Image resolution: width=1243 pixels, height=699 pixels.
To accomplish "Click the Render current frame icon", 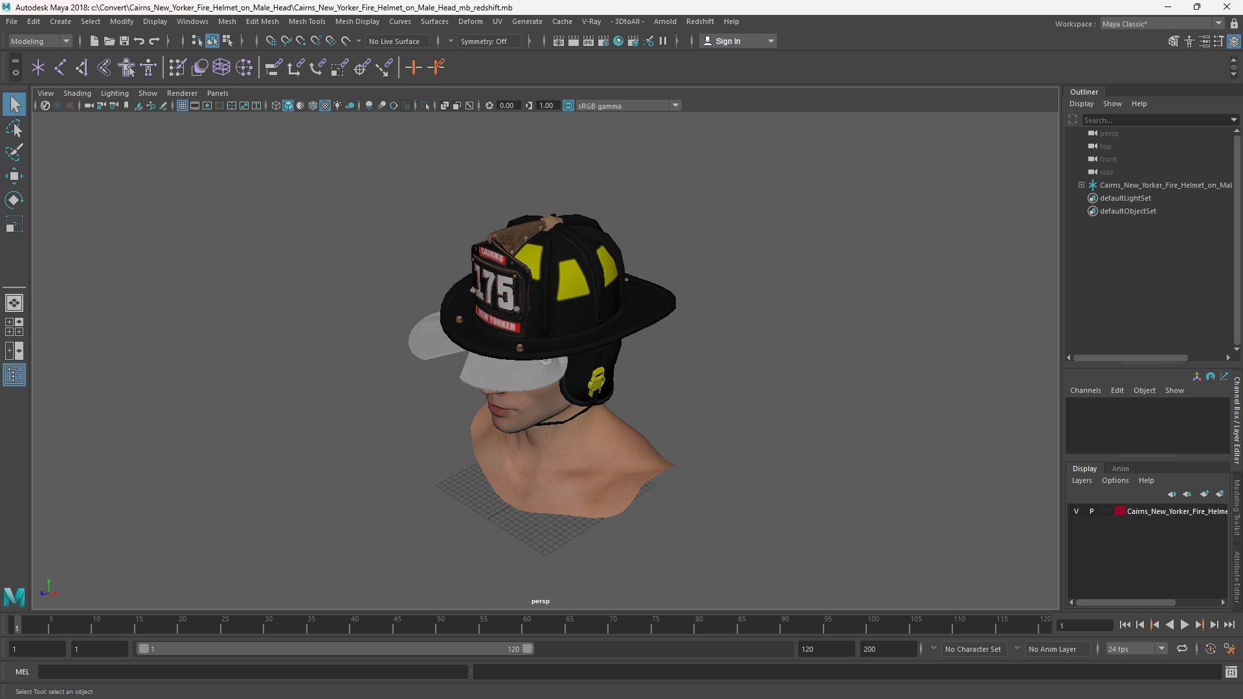I will coord(574,41).
